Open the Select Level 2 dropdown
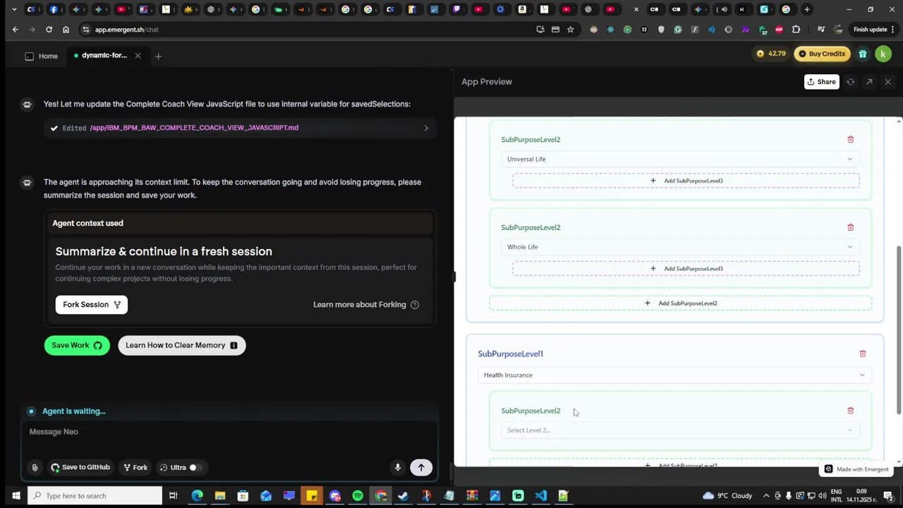 coord(680,430)
